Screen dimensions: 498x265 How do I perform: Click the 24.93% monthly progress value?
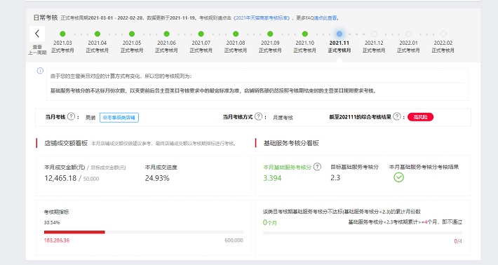coord(157,178)
